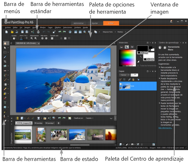Toggle the Todas las herramientas checkbox
The image size is (188, 164).
pos(139,66)
